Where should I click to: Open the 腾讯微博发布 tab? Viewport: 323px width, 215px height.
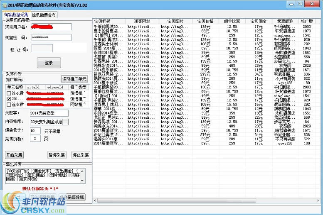pos(44,15)
